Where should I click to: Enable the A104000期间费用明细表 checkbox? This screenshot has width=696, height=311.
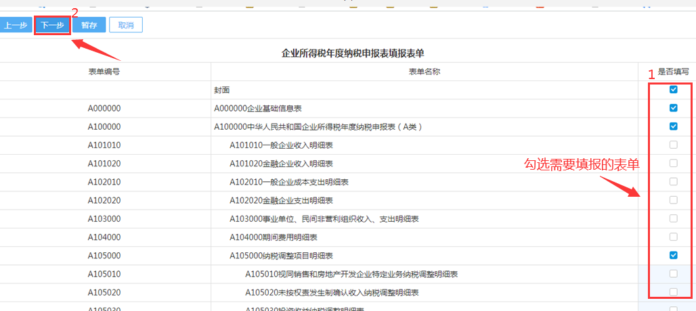673,237
